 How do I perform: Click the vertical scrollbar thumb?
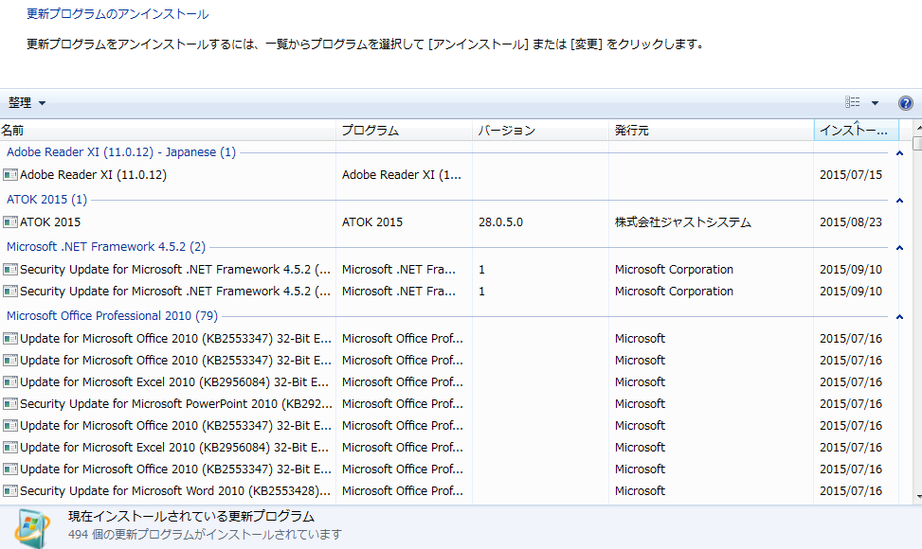click(x=917, y=144)
